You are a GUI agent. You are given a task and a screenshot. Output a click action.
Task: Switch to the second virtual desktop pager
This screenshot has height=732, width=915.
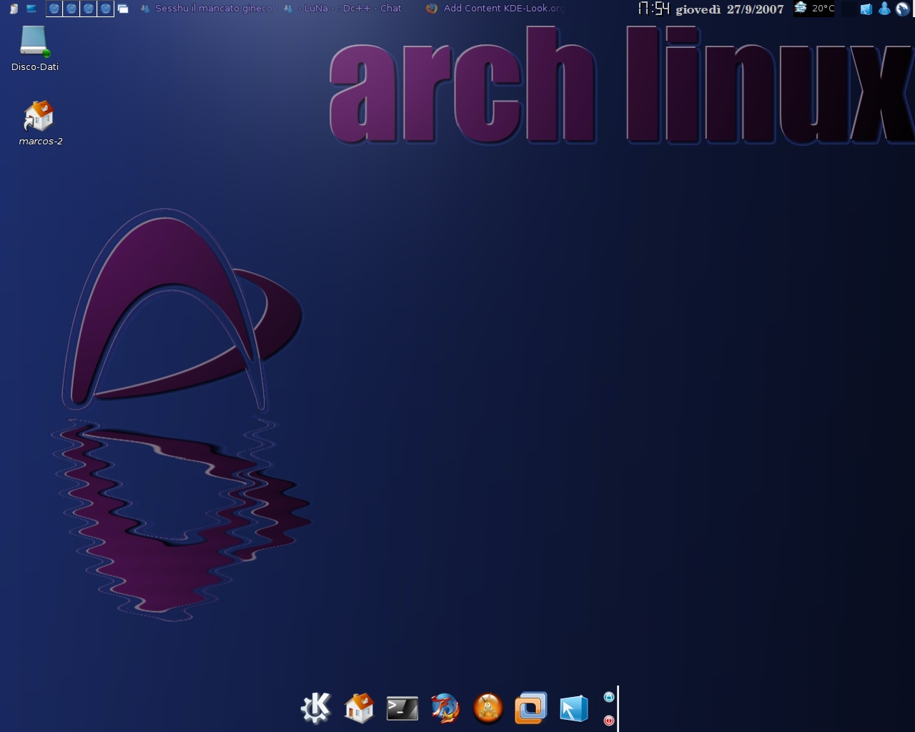(x=71, y=9)
